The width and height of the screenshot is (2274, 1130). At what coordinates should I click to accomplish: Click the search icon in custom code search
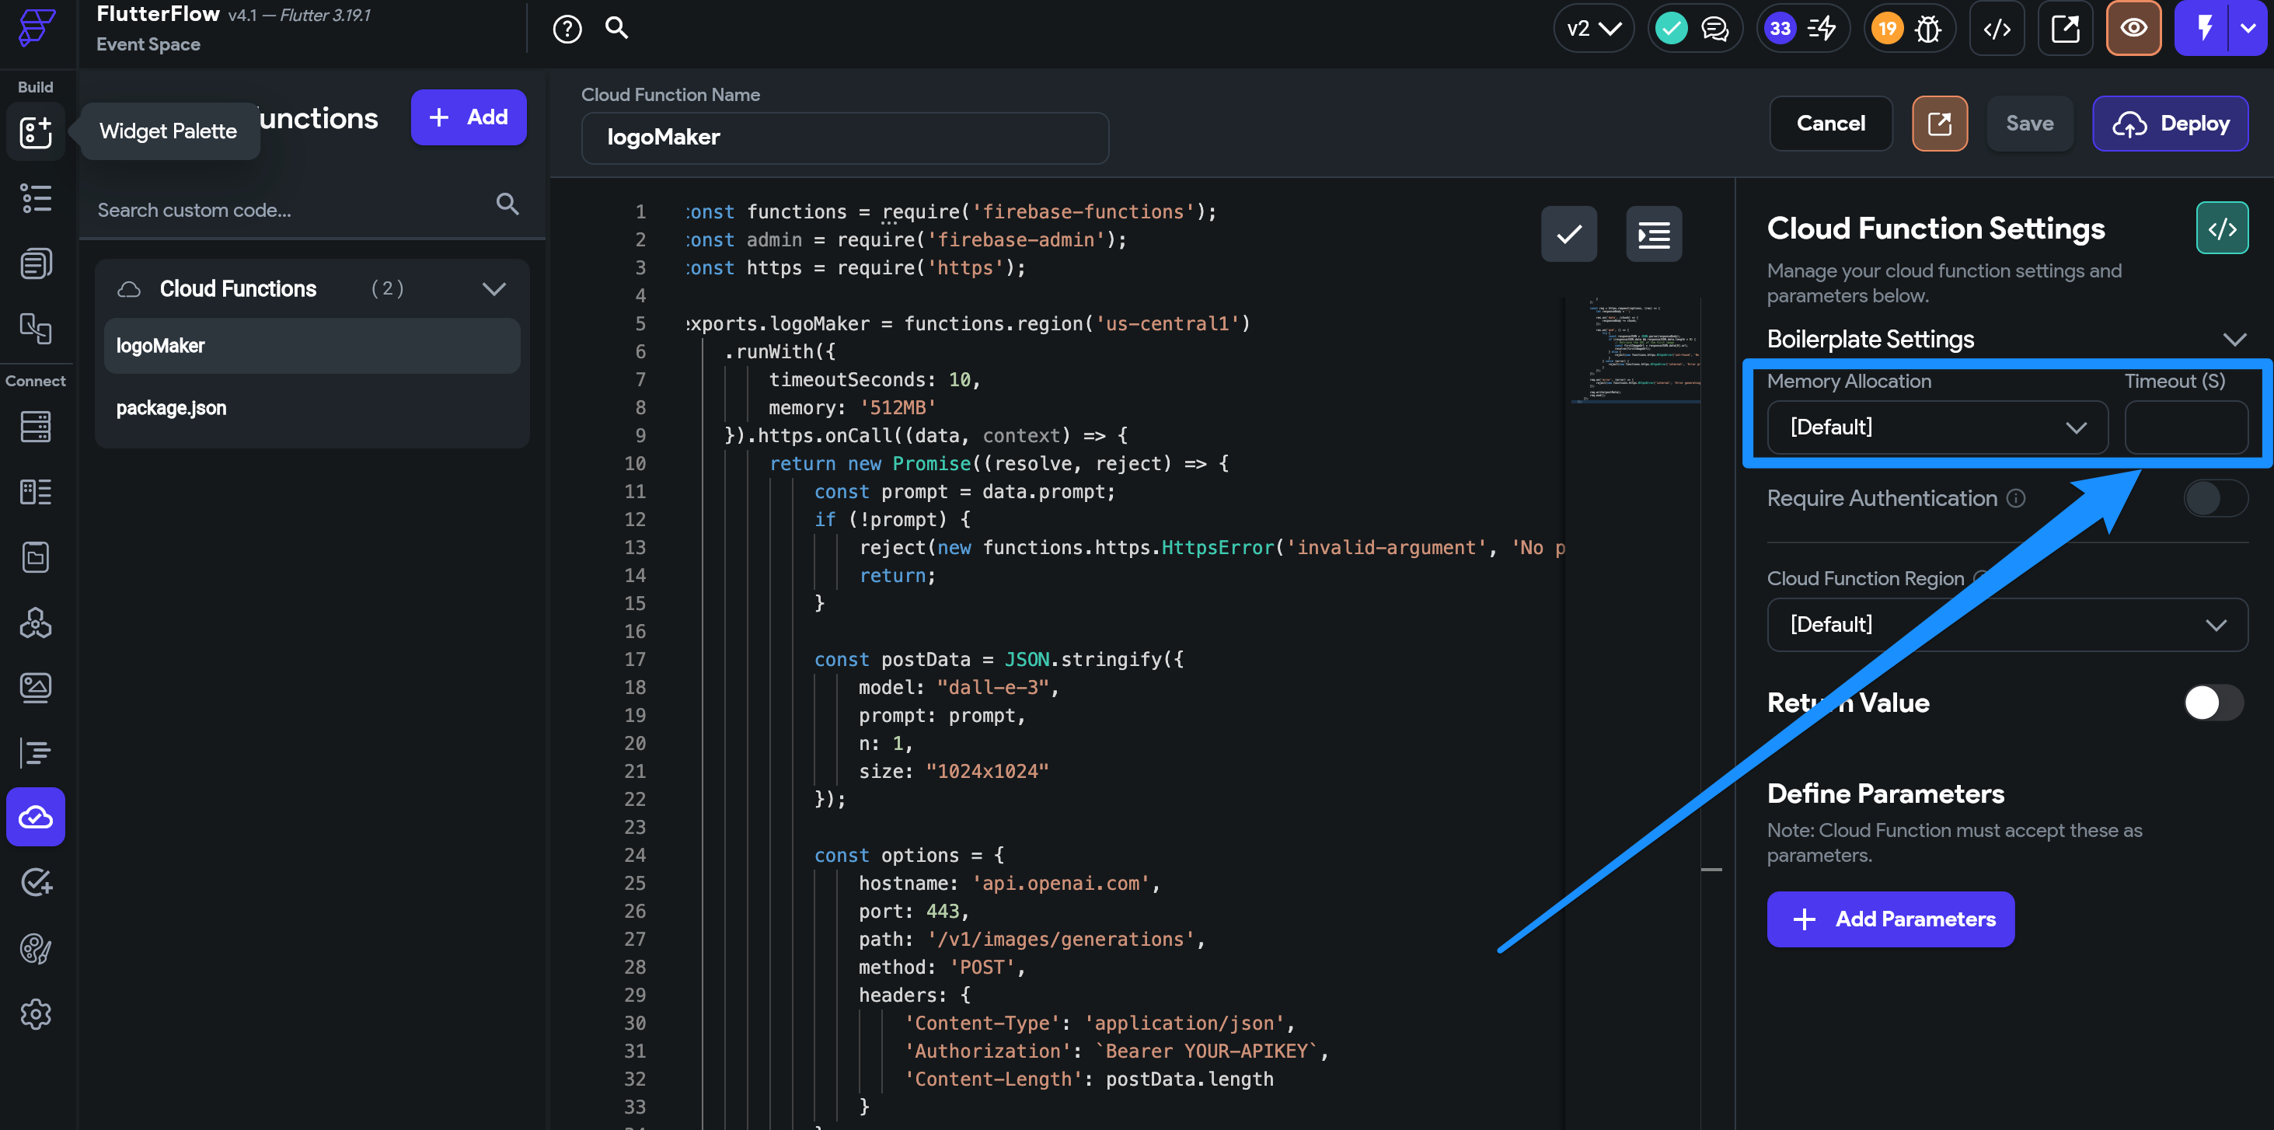(507, 205)
